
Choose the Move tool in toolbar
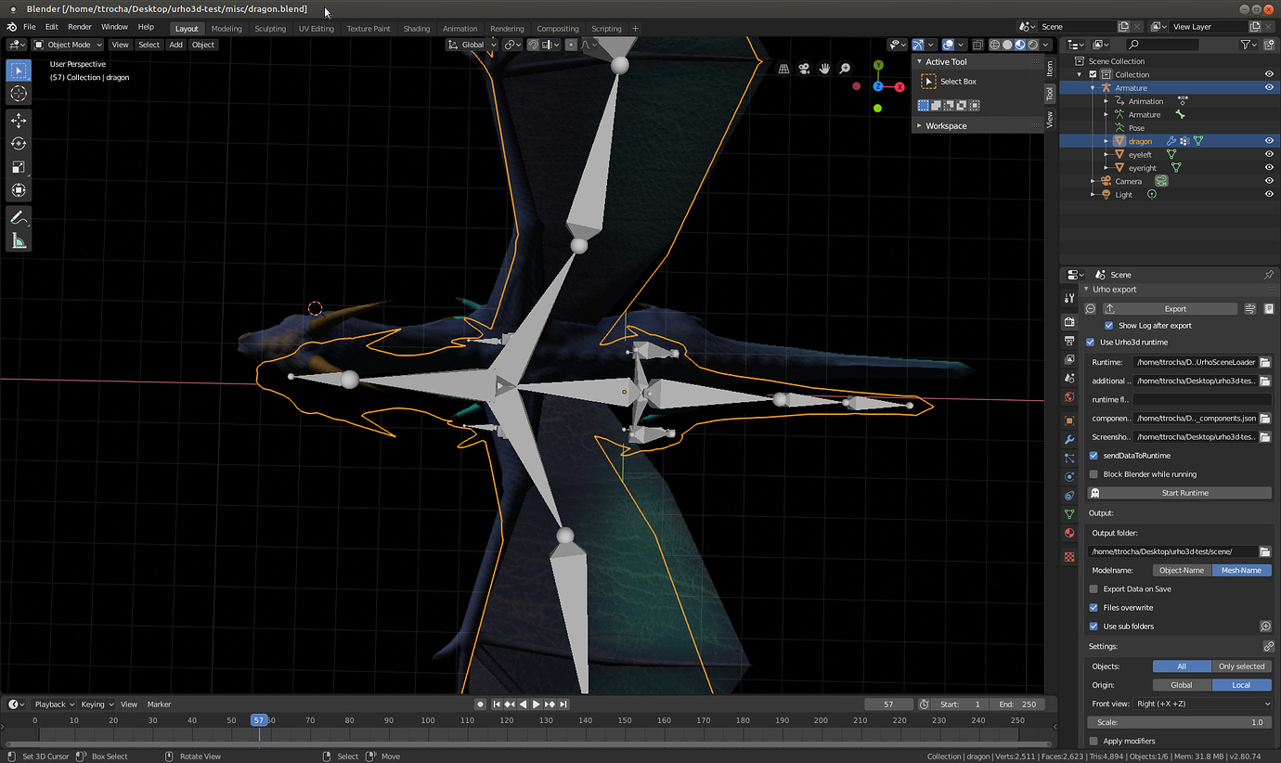coord(19,121)
